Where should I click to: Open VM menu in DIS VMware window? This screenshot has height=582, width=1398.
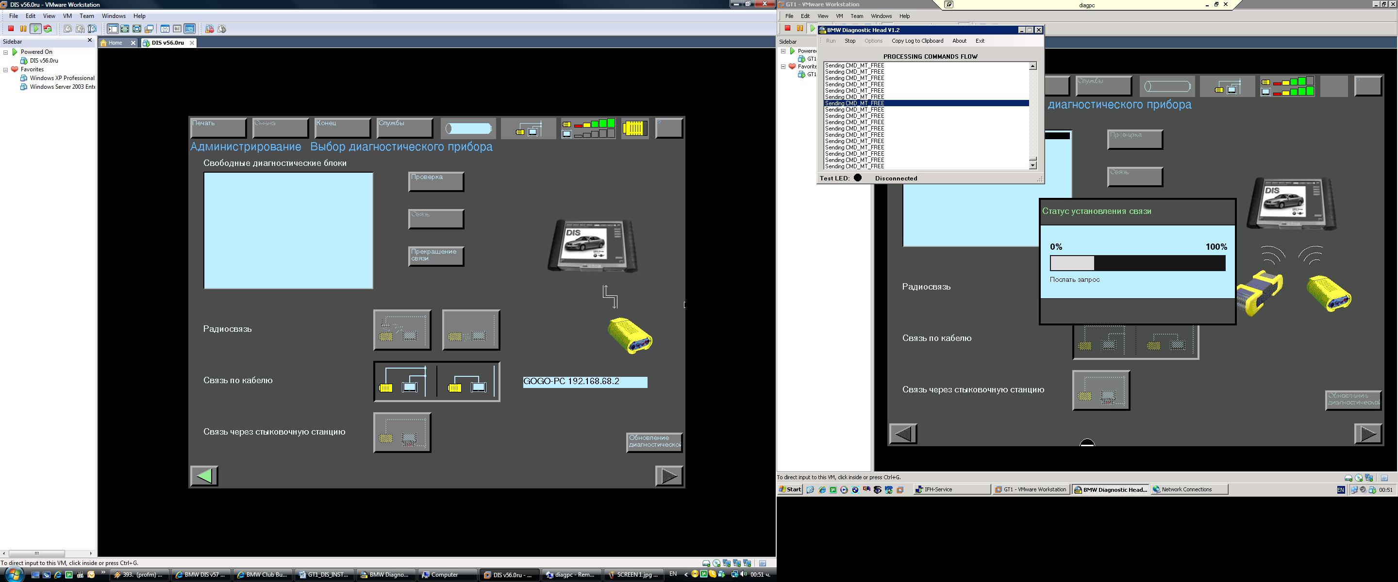67,16
